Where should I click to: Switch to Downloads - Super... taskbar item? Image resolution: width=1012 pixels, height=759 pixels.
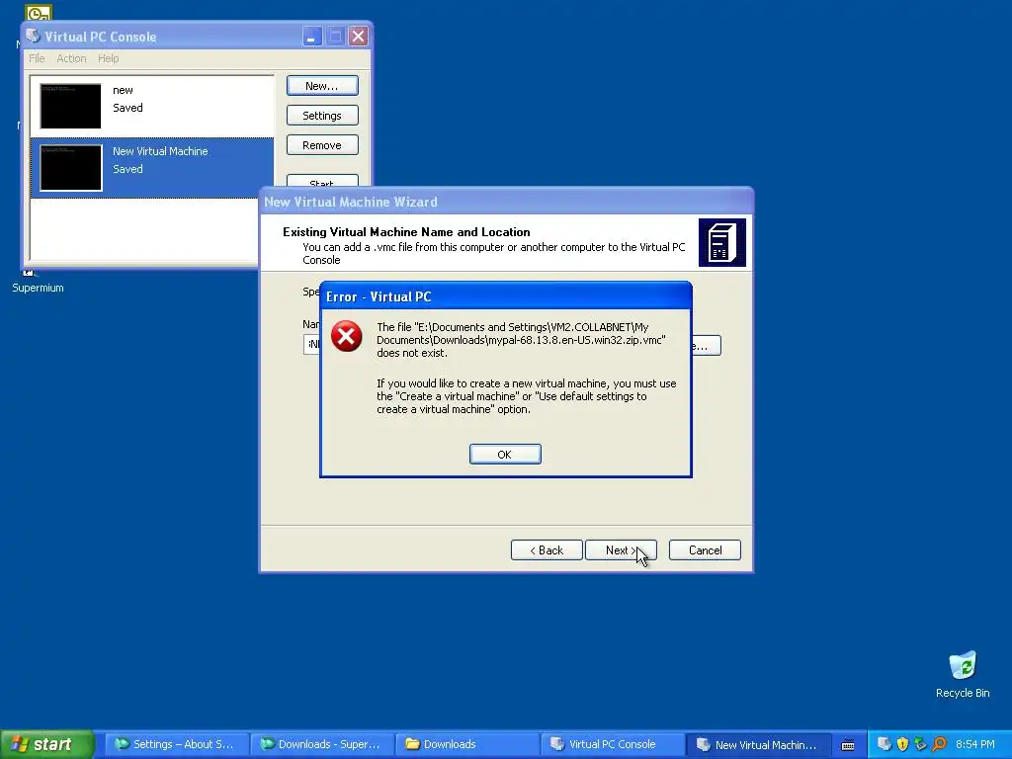tap(321, 744)
